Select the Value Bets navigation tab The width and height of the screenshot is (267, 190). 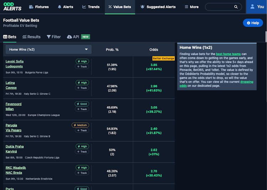[120, 7]
